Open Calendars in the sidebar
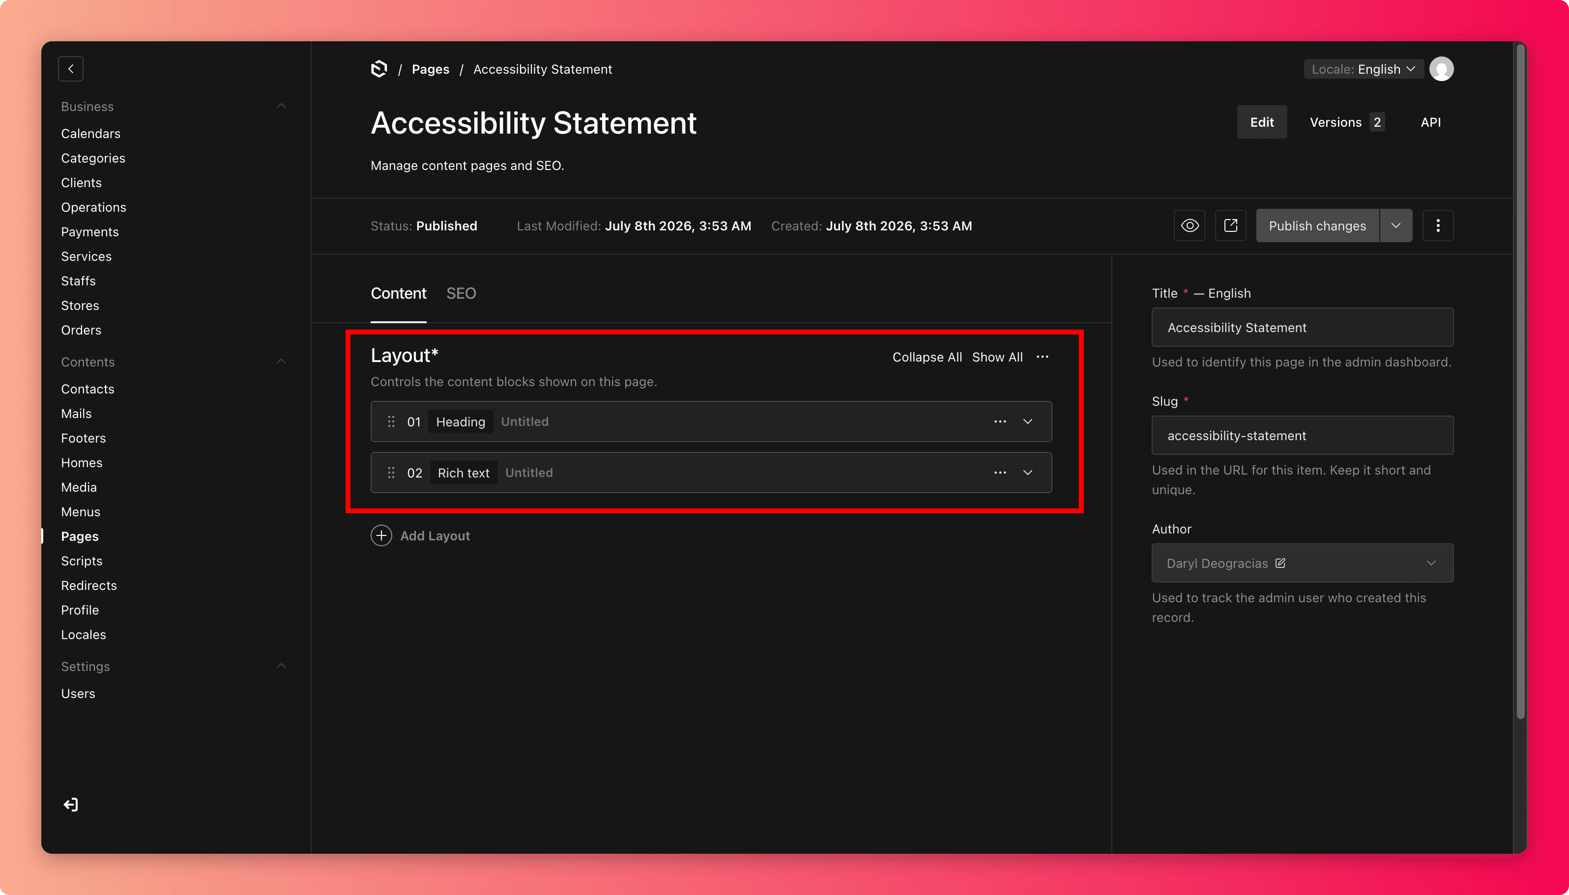The height and width of the screenshot is (895, 1569). (90, 134)
